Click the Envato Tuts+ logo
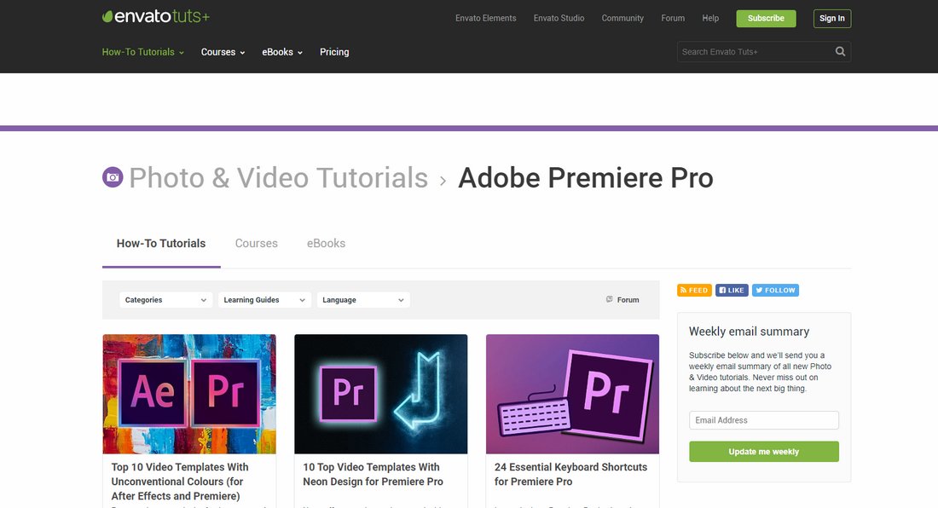 [155, 17]
